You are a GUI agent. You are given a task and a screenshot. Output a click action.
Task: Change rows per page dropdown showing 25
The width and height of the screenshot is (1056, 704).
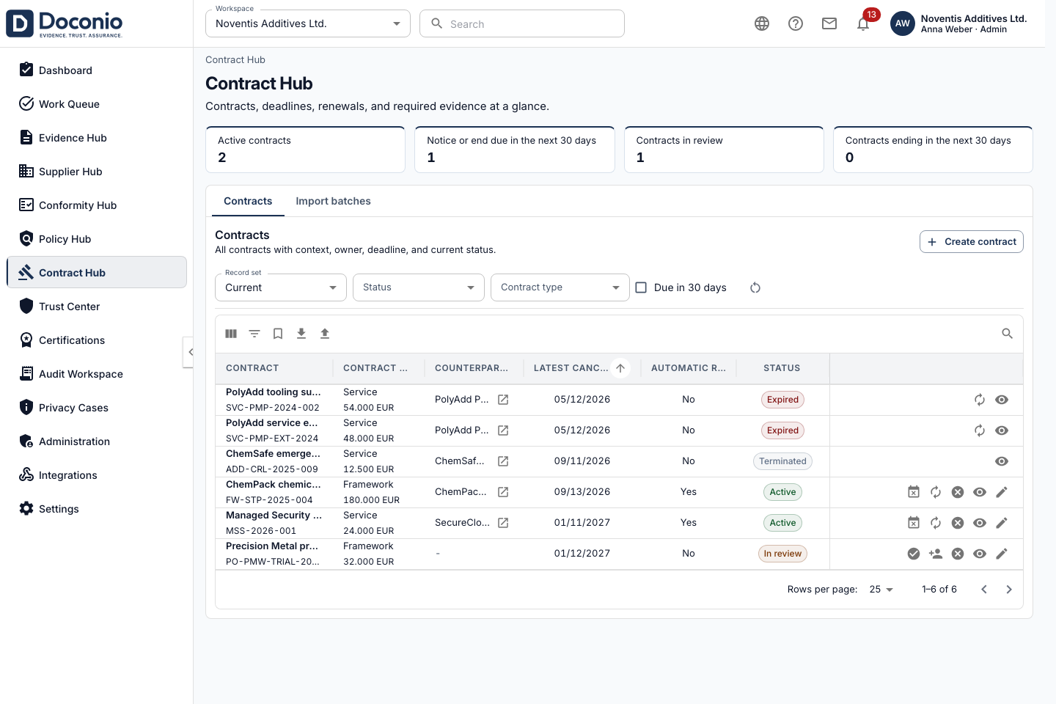(881, 590)
